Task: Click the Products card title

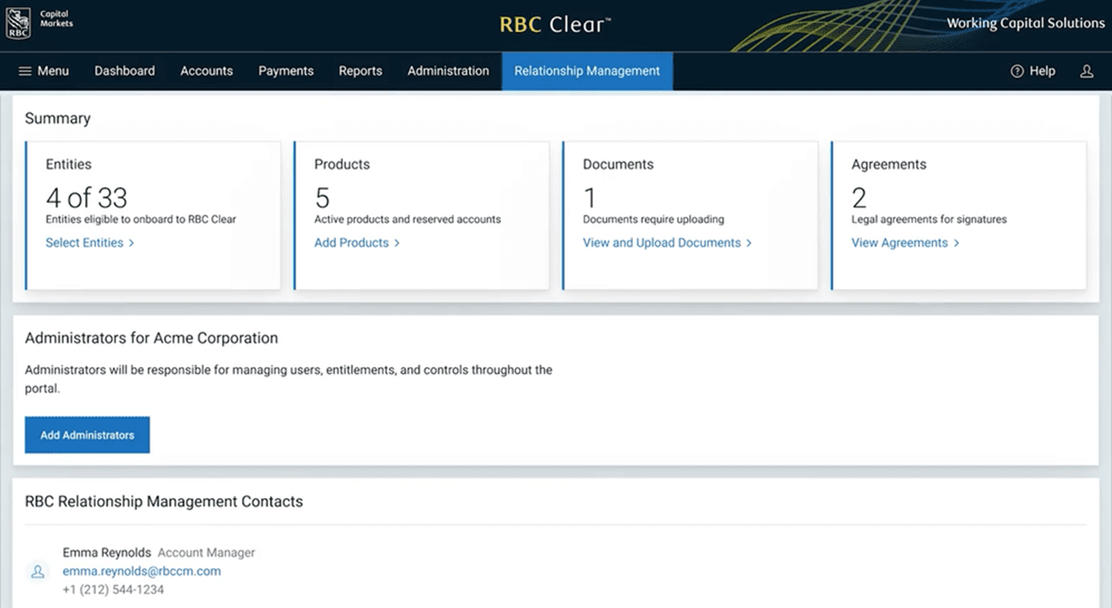Action: [x=342, y=164]
